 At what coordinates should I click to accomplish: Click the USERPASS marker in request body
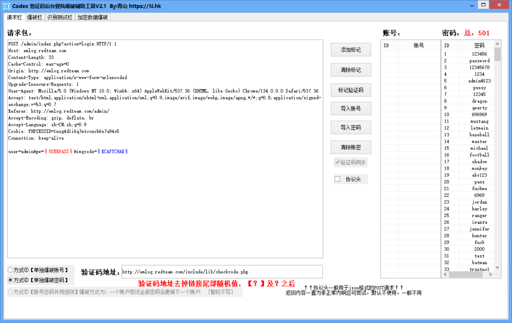(59, 151)
